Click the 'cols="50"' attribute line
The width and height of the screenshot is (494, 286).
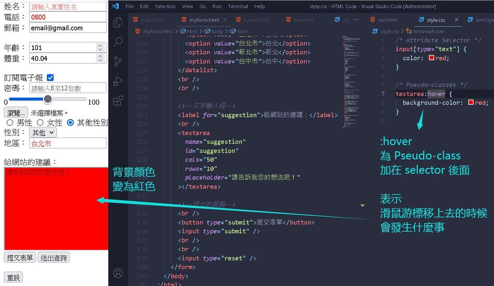point(201,159)
